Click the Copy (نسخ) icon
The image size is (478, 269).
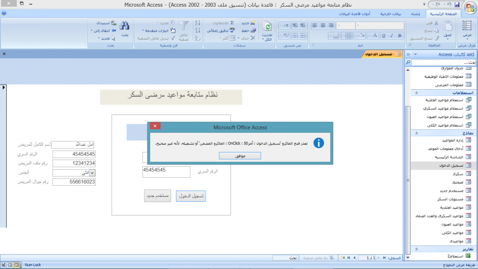click(x=436, y=31)
